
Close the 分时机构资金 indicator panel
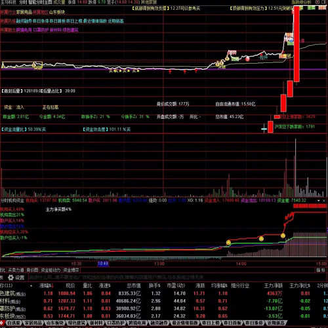click(x=324, y=201)
